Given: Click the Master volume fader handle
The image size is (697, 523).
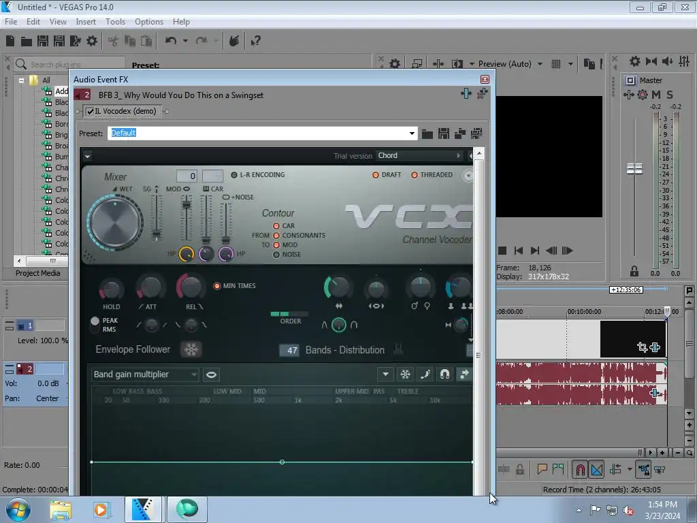Looking at the screenshot, I should pyautogui.click(x=634, y=169).
